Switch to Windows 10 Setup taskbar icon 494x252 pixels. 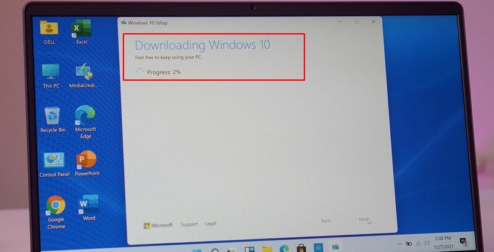click(x=335, y=247)
